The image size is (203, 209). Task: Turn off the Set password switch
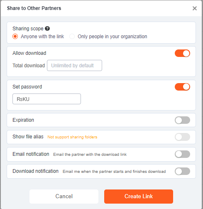(x=182, y=87)
